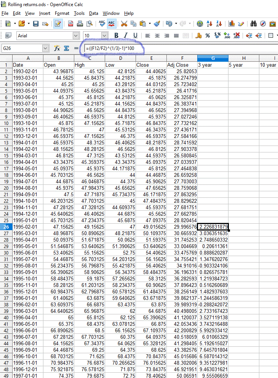The image size is (278, 378).
Task: Open the Gallery icon
Action: pos(272,23)
